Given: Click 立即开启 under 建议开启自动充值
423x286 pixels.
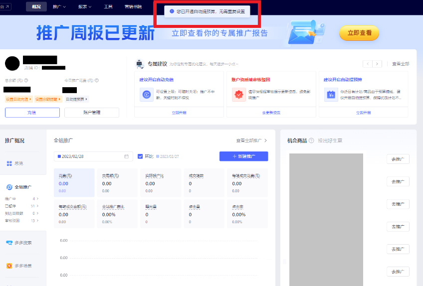Looking at the screenshot, I should tap(179, 113).
